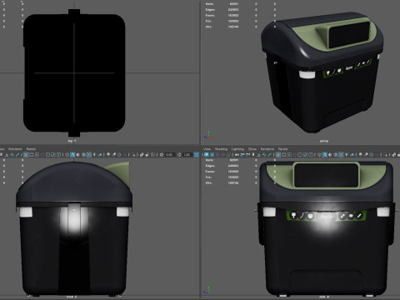This screenshot has width=400, height=300.
Task: Toggle resolution gate in front view toolbar
Action: click(x=37, y=155)
